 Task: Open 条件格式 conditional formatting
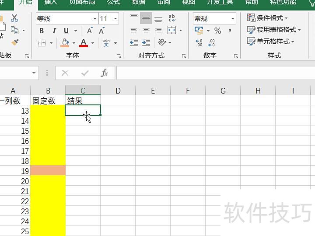(267, 18)
